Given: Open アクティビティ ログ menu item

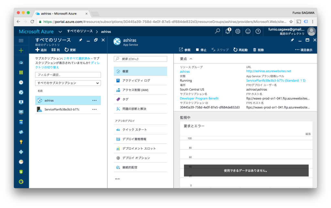Looking at the screenshot, I should pyautogui.click(x=140, y=81).
